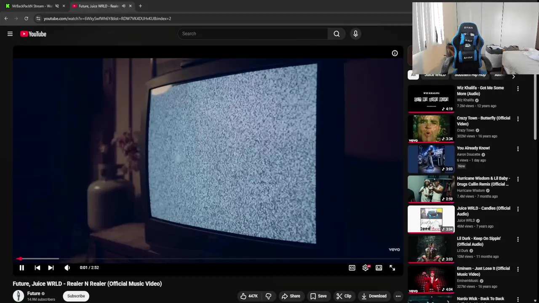
Task: Open options for Eminem Just Lose It
Action: coord(518,269)
